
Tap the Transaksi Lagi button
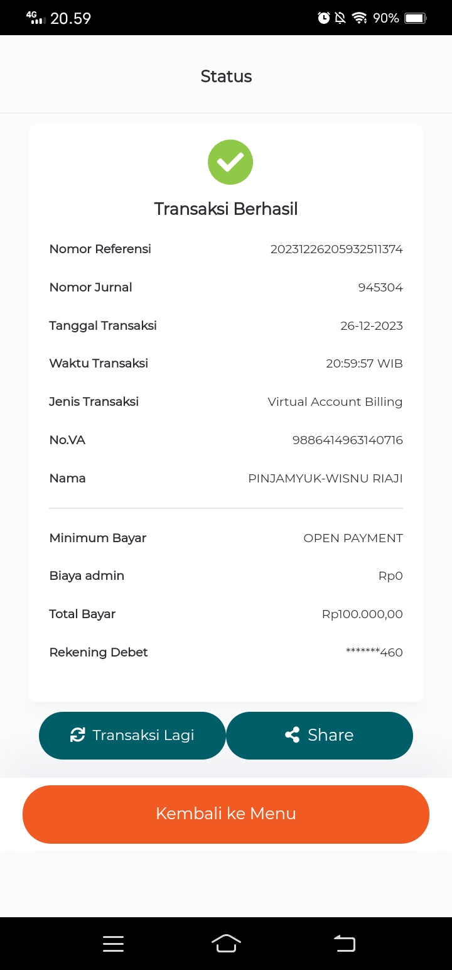(132, 735)
